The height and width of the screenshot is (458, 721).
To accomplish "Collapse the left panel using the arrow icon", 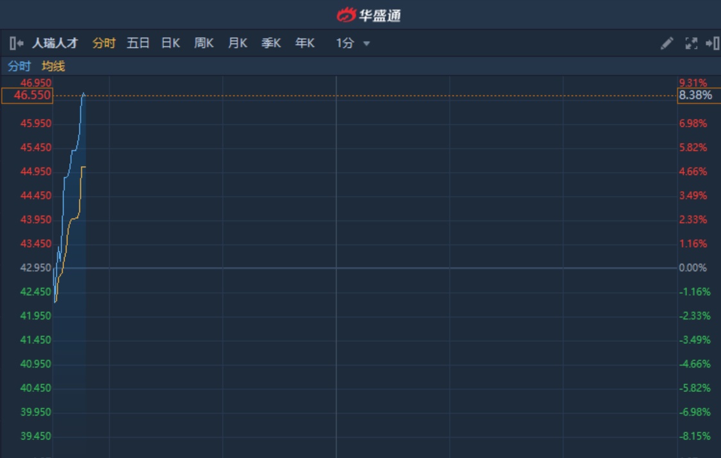I will coord(16,43).
